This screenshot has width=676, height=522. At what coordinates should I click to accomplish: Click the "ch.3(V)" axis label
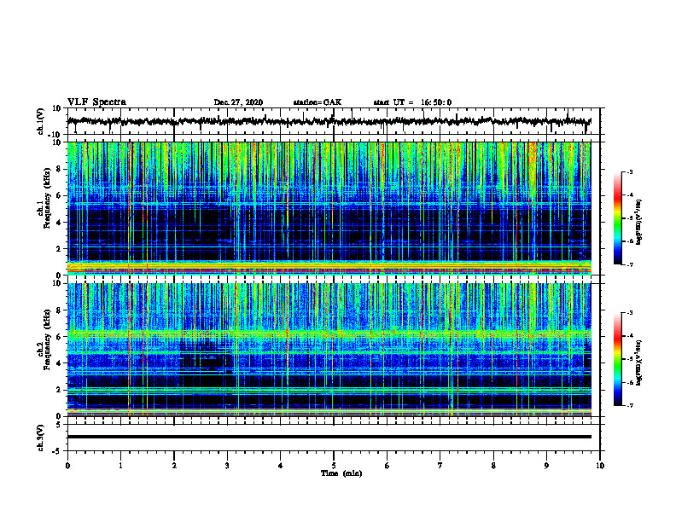(x=41, y=438)
